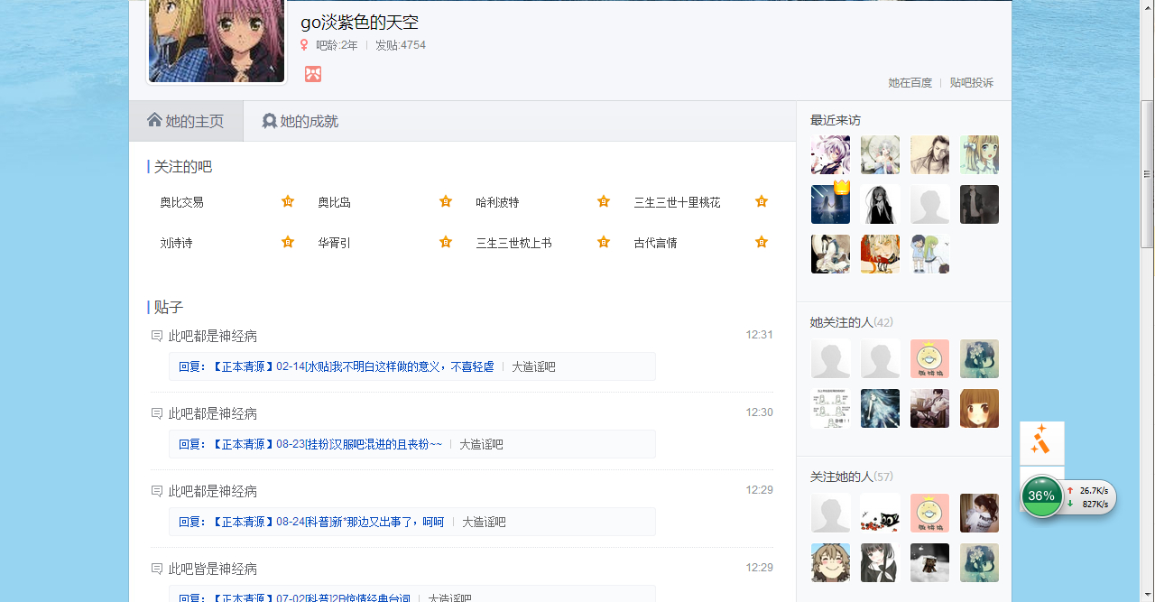Click the level badge beside 华胥引
This screenshot has width=1155, height=602.
tap(446, 242)
